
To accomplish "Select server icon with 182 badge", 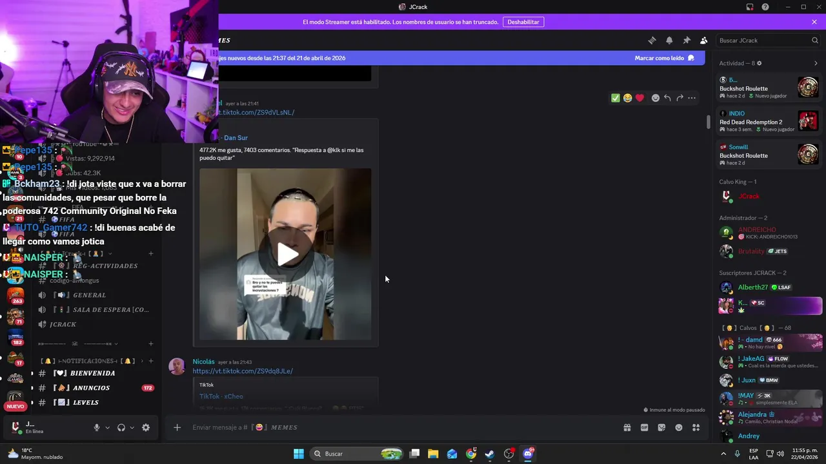I will pyautogui.click(x=15, y=337).
